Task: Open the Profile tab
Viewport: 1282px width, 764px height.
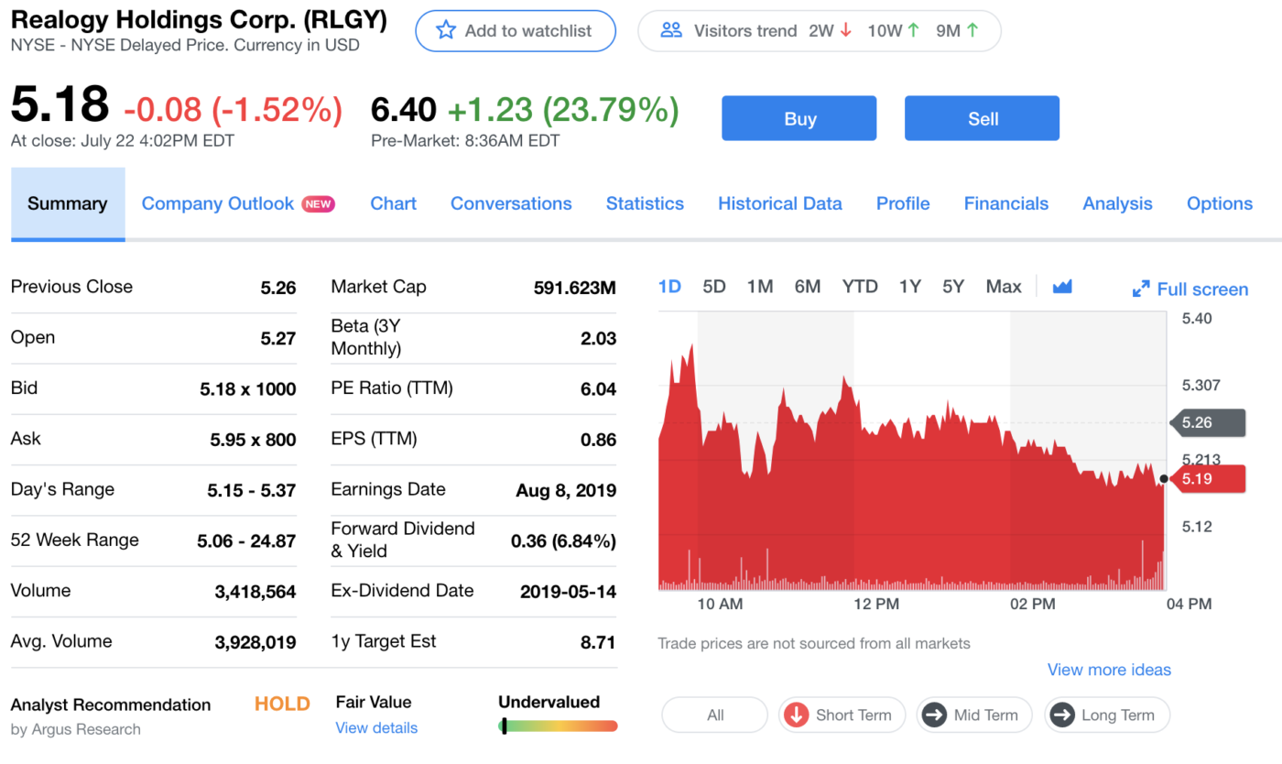Action: pyautogui.click(x=903, y=203)
